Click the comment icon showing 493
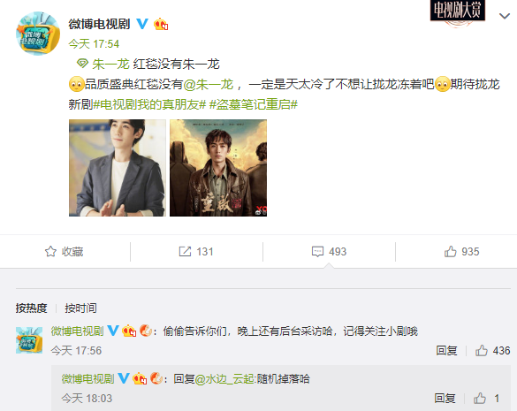Image resolution: width=517 pixels, height=411 pixels. coord(317,251)
